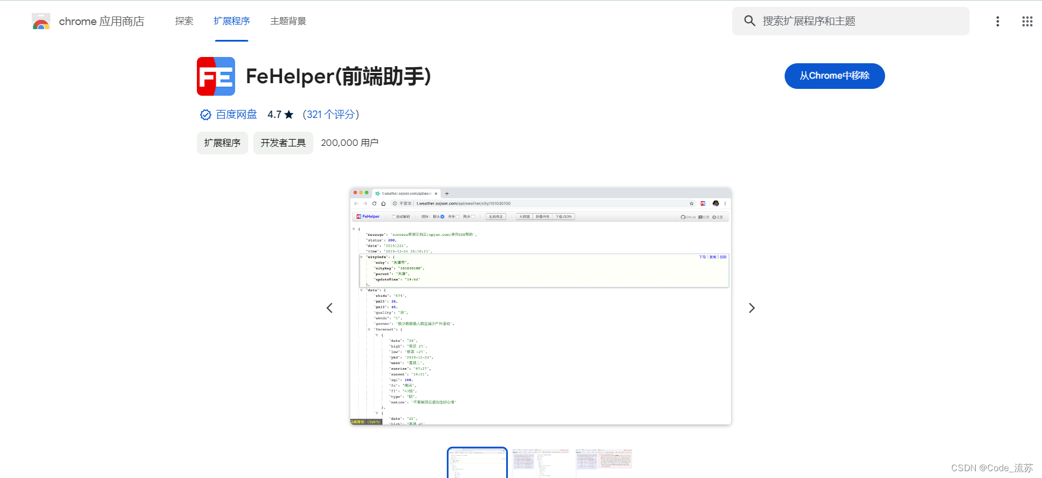Image resolution: width=1042 pixels, height=478 pixels.
Task: Click the FeHelper FE extension icon
Action: point(216,76)
